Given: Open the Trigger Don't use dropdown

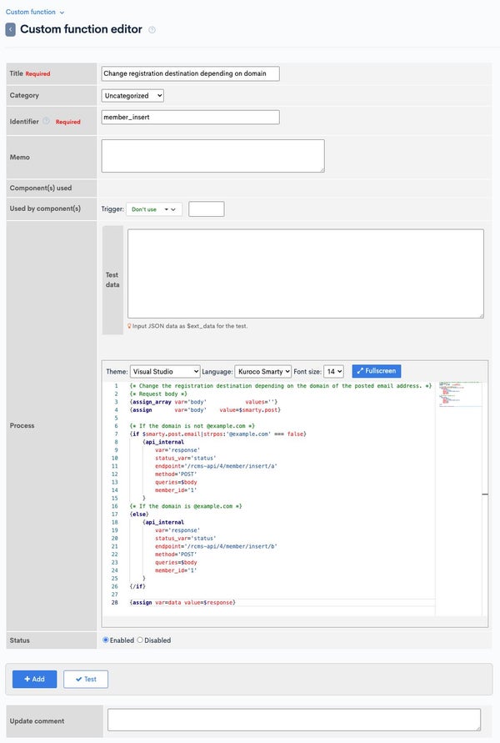Looking at the screenshot, I should [154, 209].
